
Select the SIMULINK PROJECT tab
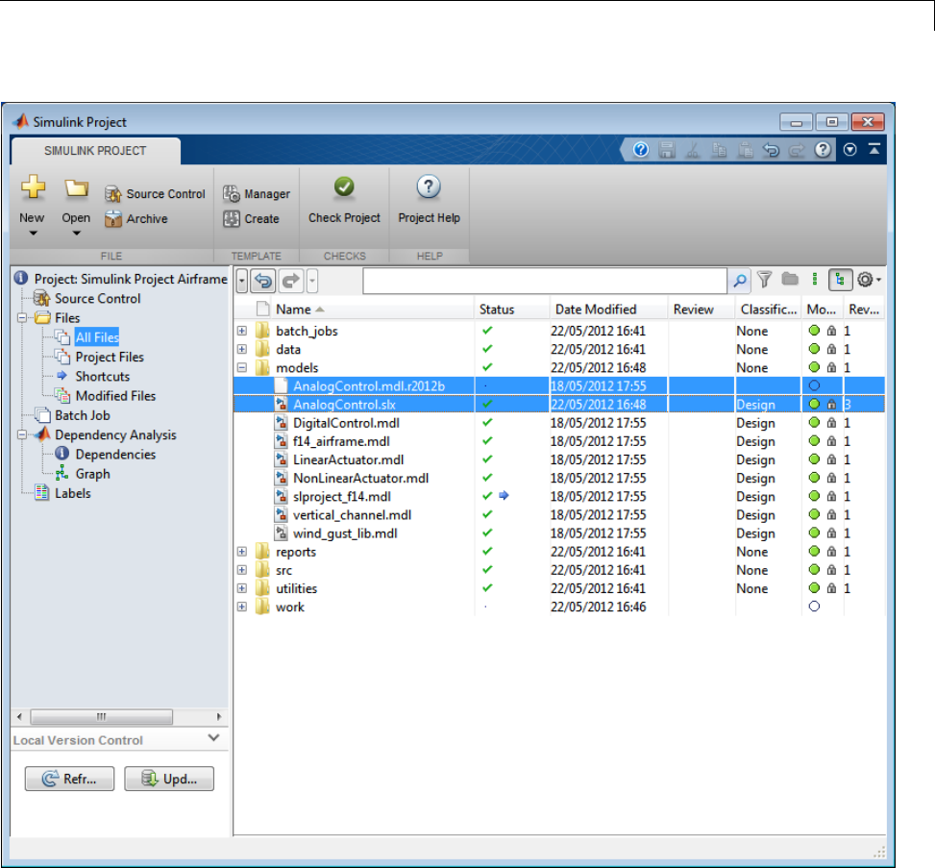(x=95, y=151)
